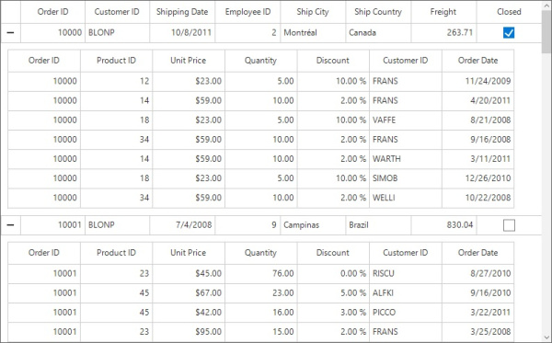The image size is (552, 343).
Task: Select the VAFFE customer cell
Action: tap(405, 120)
